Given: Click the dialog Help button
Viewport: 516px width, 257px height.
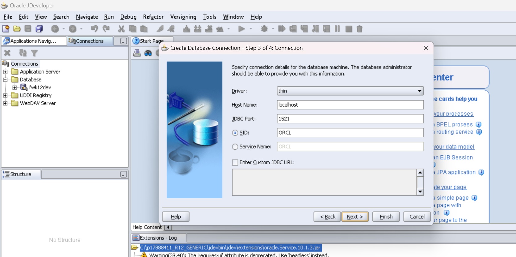Looking at the screenshot, I should 176,217.
